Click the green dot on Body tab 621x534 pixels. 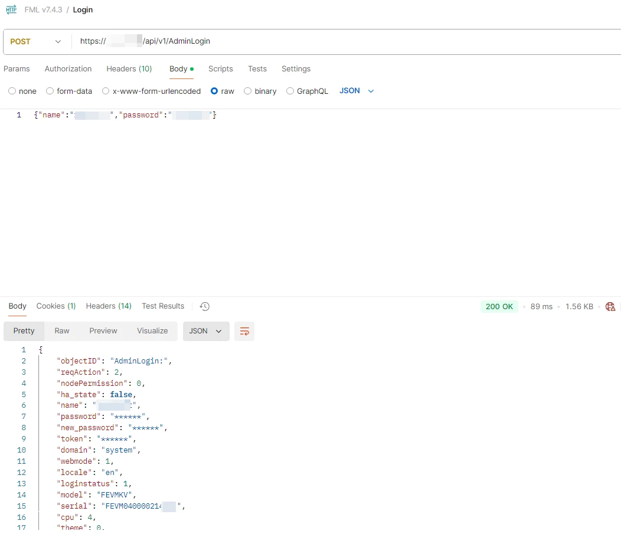pos(192,69)
